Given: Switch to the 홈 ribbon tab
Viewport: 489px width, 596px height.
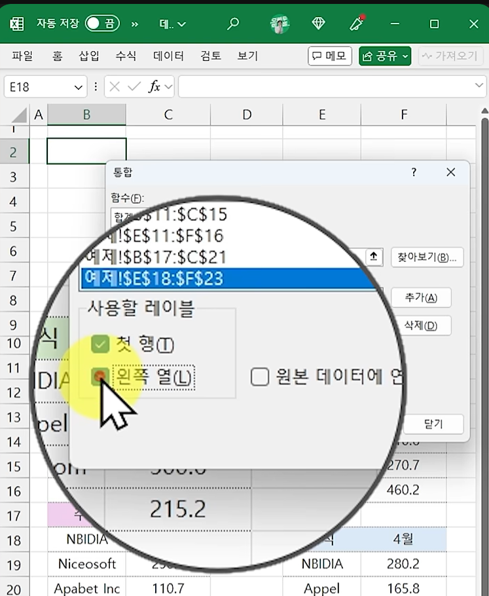Looking at the screenshot, I should click(x=58, y=56).
